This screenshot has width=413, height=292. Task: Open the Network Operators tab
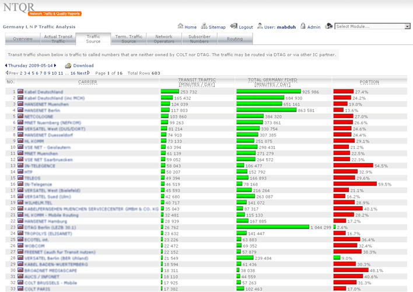[164, 39]
